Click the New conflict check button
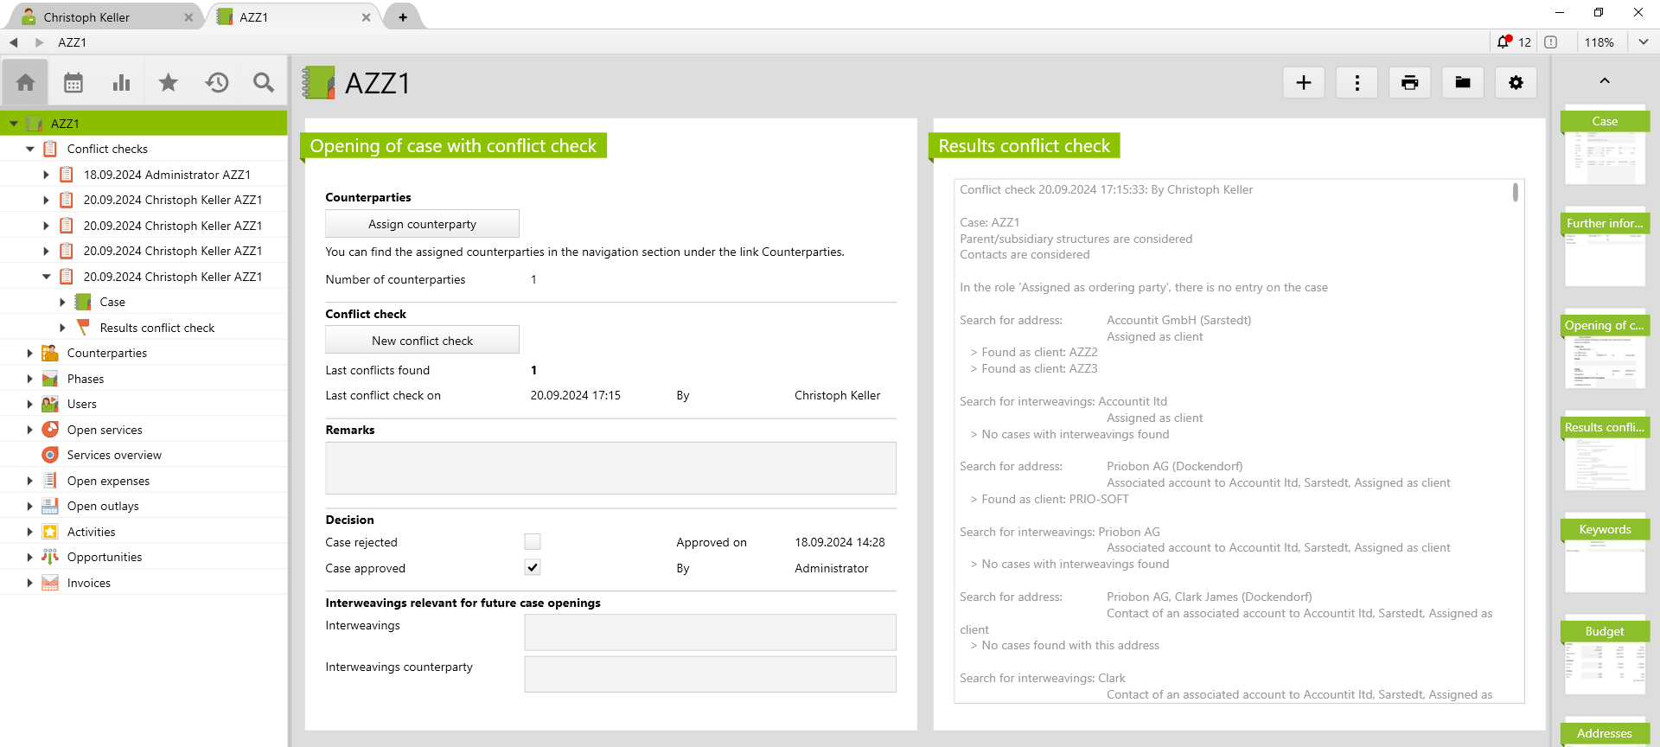 [422, 341]
